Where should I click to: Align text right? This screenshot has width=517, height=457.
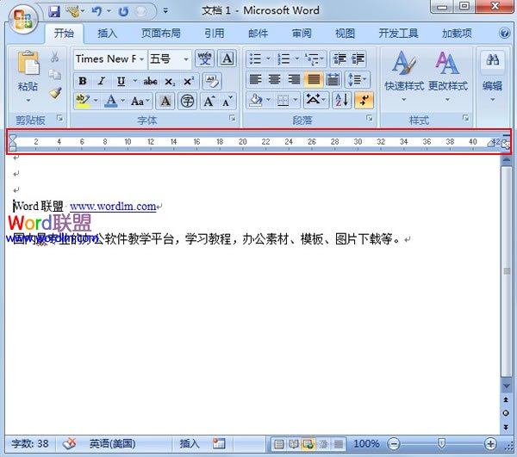click(294, 79)
